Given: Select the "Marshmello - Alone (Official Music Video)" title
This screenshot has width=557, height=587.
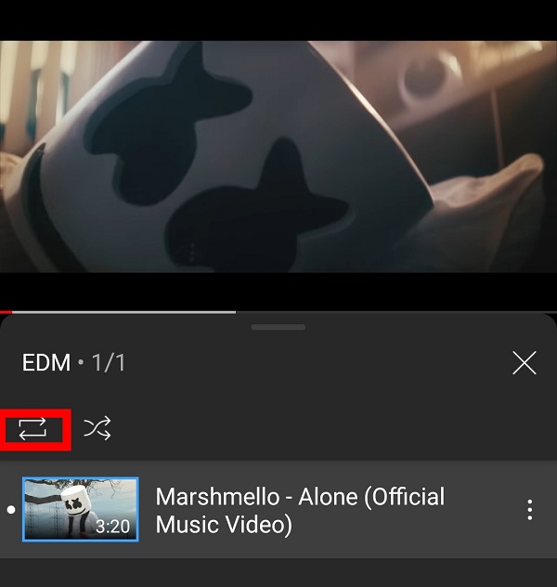Looking at the screenshot, I should (300, 510).
